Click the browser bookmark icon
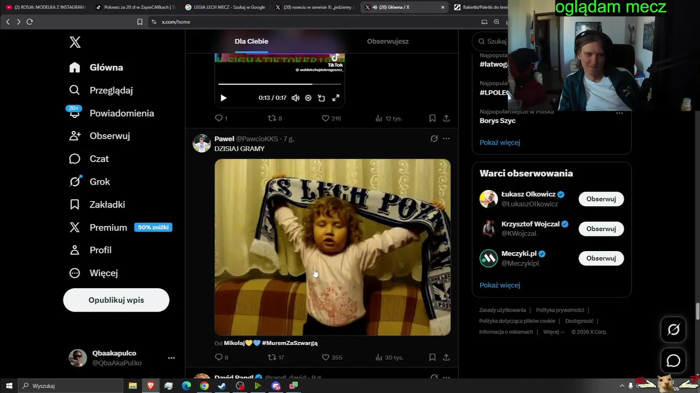Viewport: 700px width, 393px height. click(x=139, y=22)
